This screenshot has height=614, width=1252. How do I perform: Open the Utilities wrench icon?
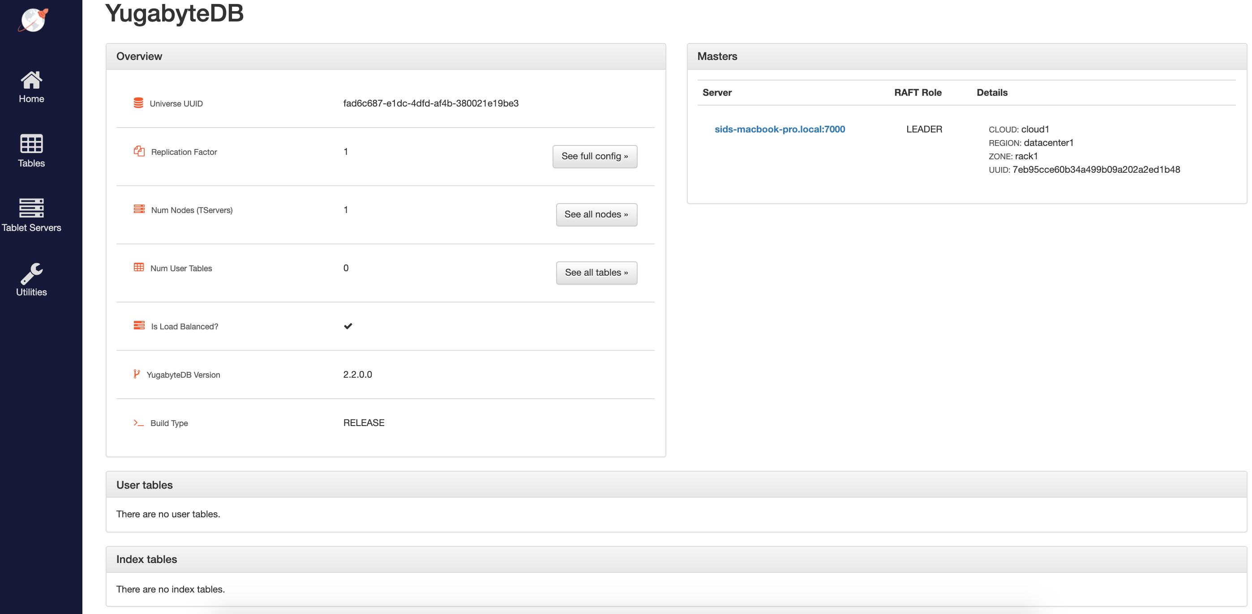(31, 273)
